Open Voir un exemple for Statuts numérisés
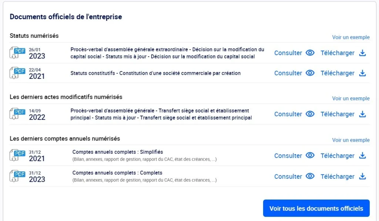379x221 pixels. (x=351, y=37)
